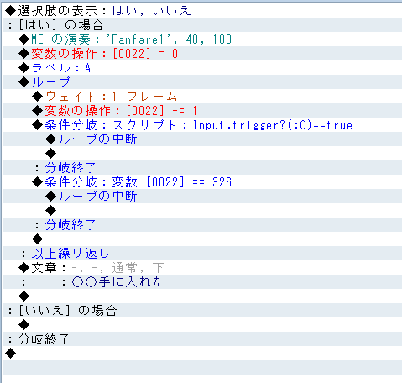Select the black 分岐終了 row ending the choices
This screenshot has height=383, width=402.
[x=202, y=339]
